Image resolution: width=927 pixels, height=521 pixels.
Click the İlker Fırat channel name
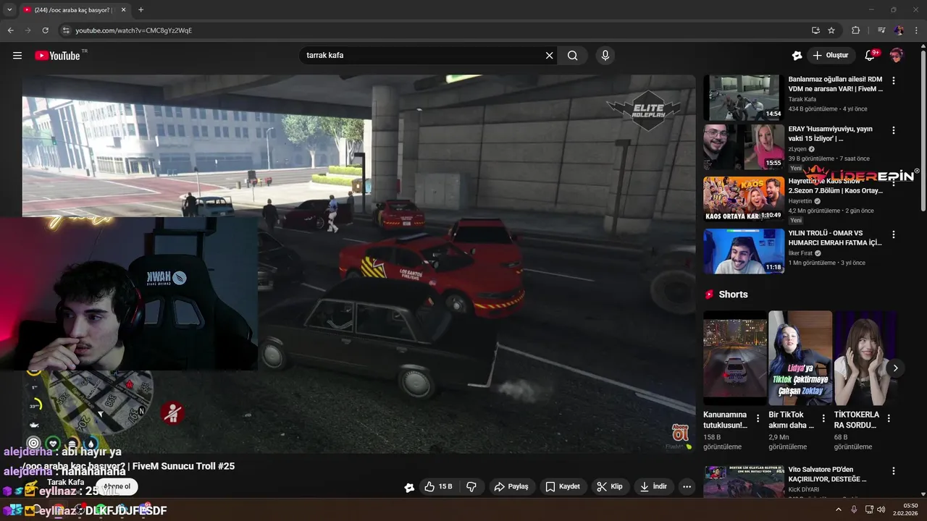click(800, 253)
